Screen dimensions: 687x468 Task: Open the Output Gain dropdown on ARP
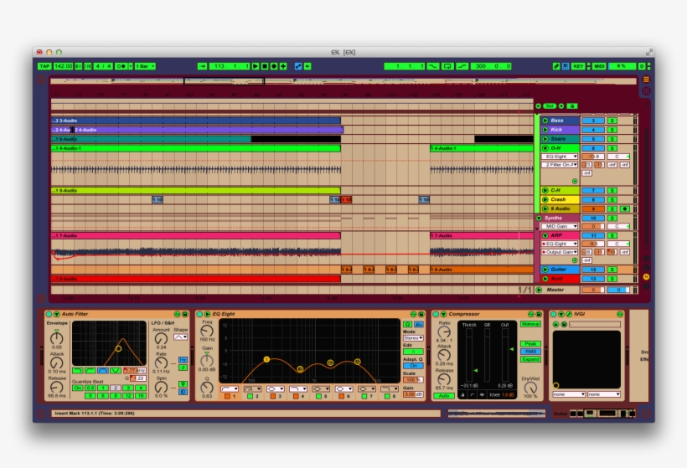[560, 252]
